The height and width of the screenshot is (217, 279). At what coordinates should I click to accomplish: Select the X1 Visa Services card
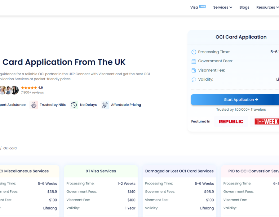101,171
